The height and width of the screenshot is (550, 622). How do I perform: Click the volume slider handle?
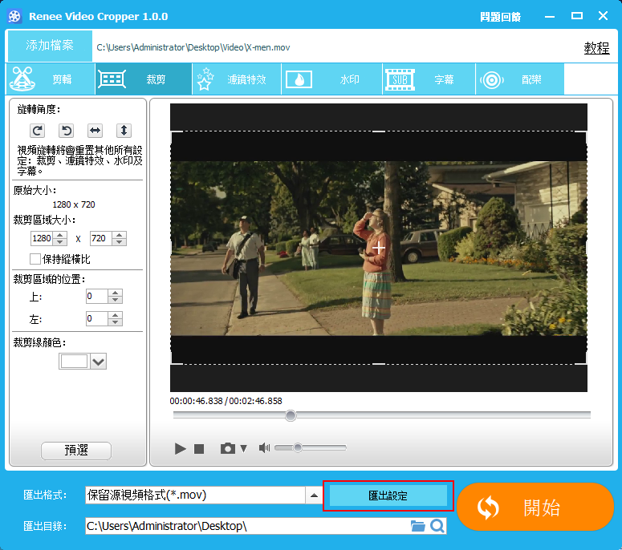pyautogui.click(x=298, y=447)
